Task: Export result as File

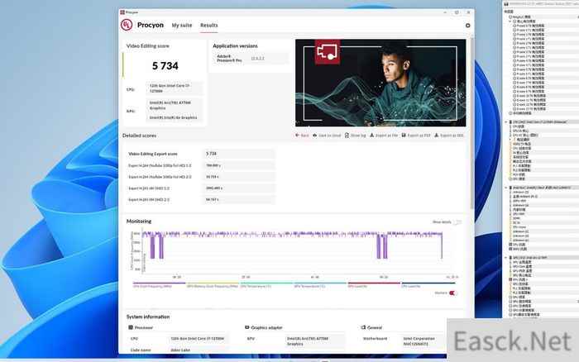Action: 384,136
